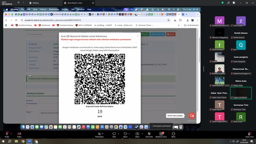This screenshot has width=256, height=144.
Task: Click the Simpan button
Action: (145, 34)
